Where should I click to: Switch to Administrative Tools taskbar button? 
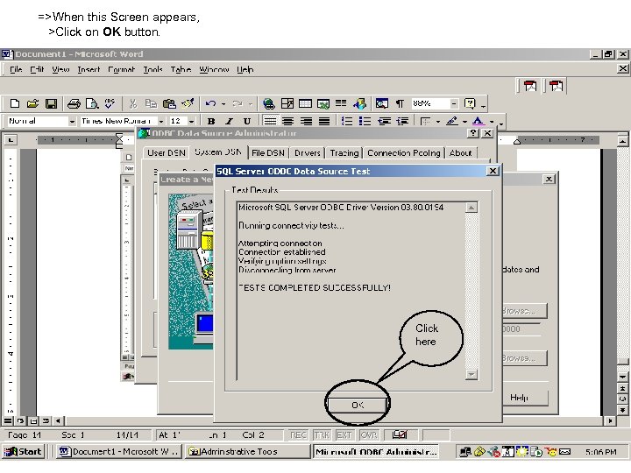pyautogui.click(x=247, y=452)
